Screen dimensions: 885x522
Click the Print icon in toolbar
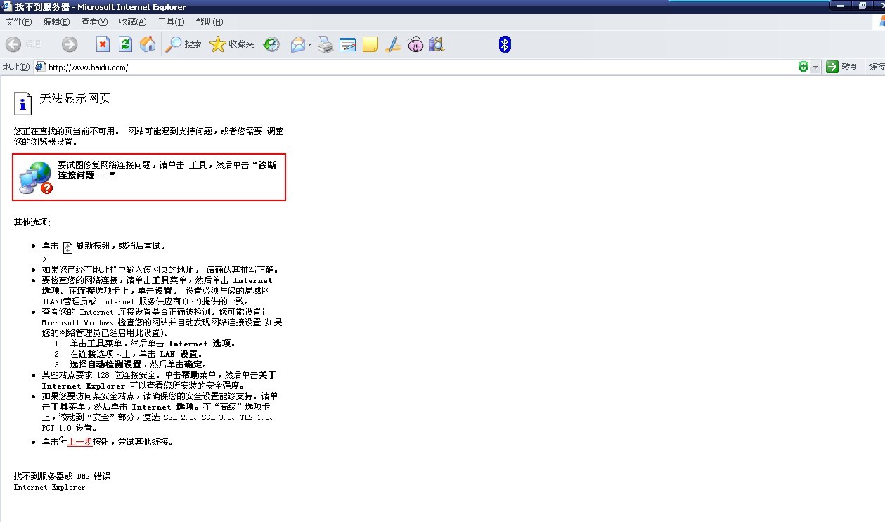point(325,45)
